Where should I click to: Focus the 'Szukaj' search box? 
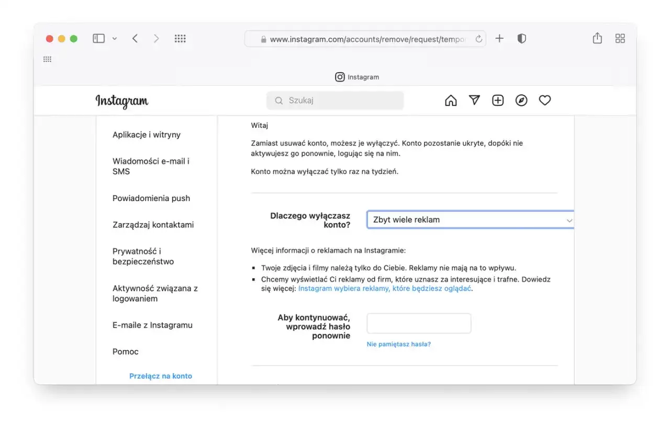[335, 101]
